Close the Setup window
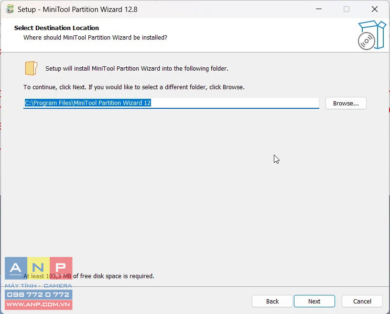 [x=375, y=9]
